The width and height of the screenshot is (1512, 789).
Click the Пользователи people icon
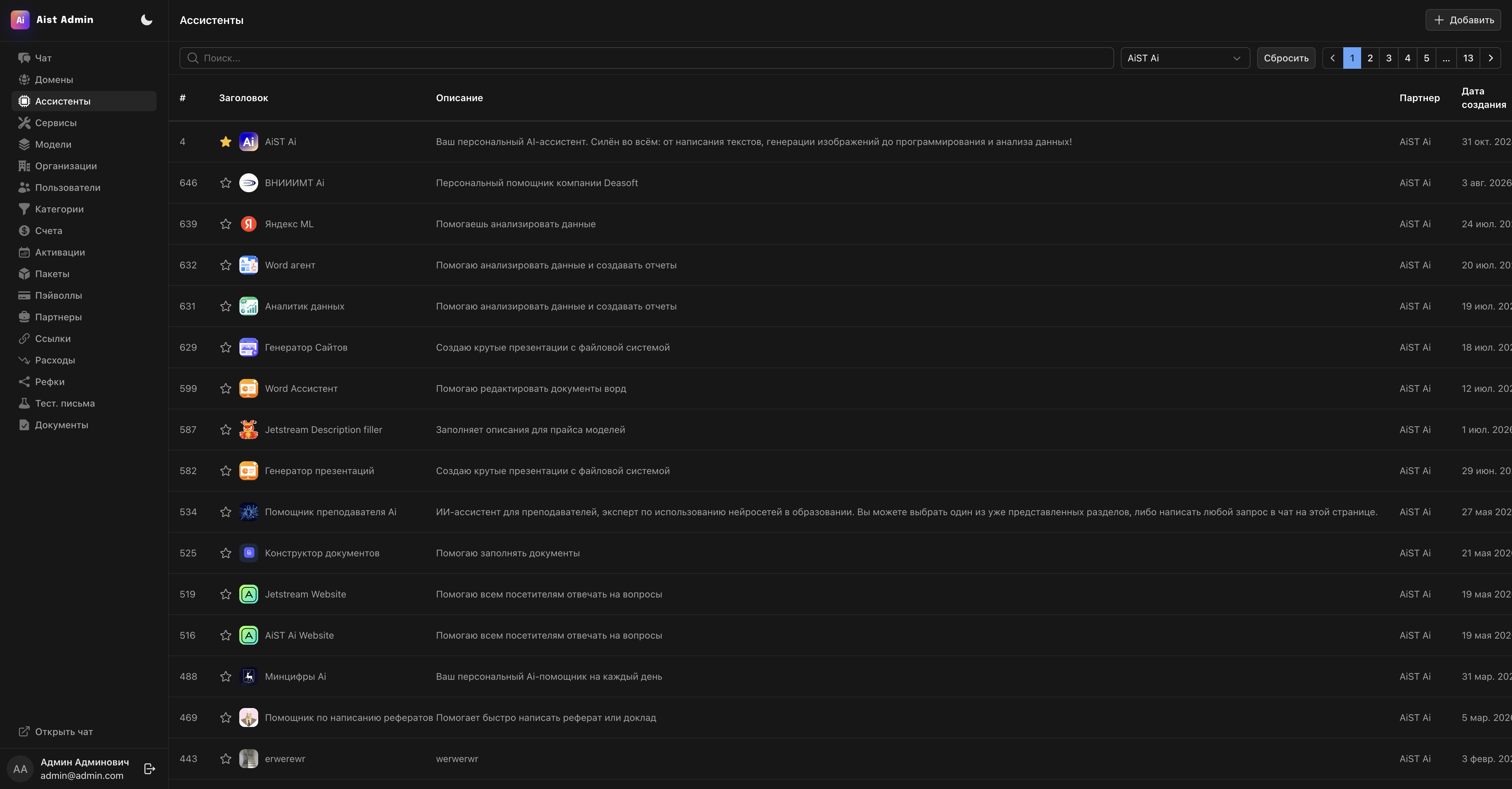[24, 187]
